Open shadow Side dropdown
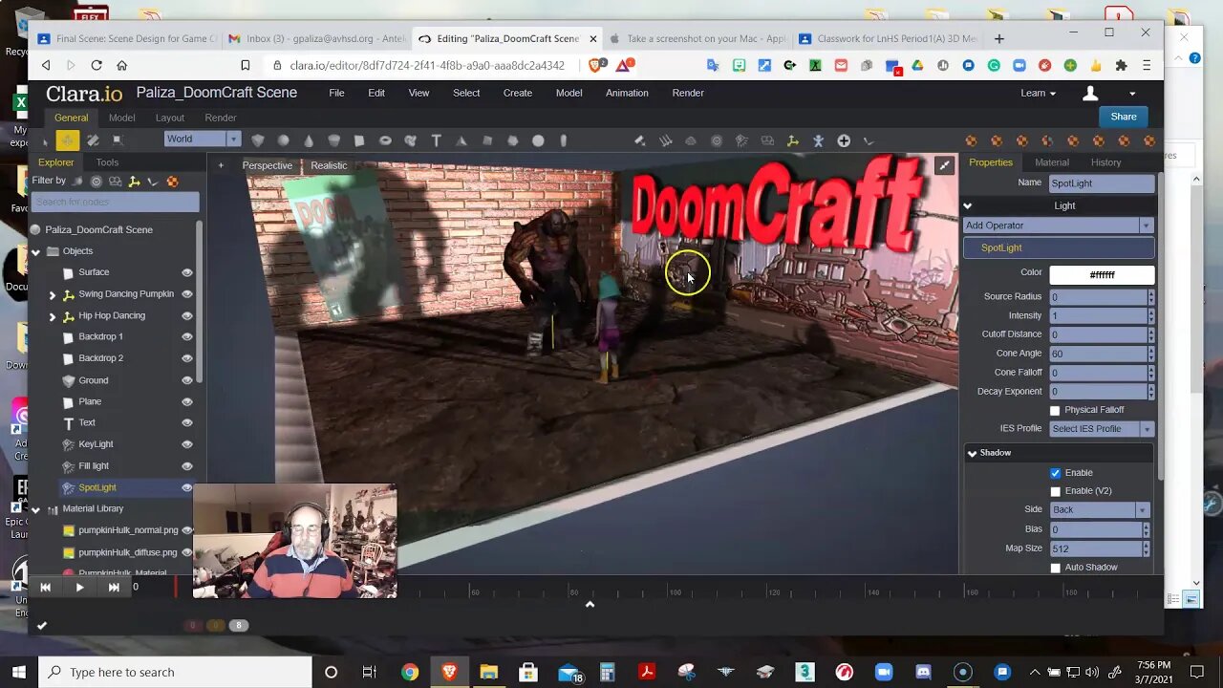1223x688 pixels. (x=1099, y=510)
